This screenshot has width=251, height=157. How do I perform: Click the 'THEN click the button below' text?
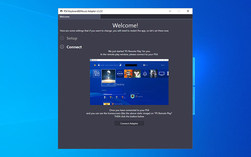(129, 117)
